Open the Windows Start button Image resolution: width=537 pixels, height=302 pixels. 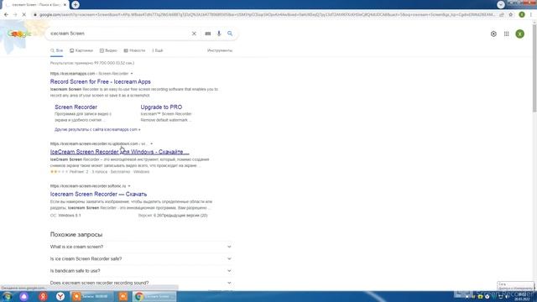click(8, 296)
